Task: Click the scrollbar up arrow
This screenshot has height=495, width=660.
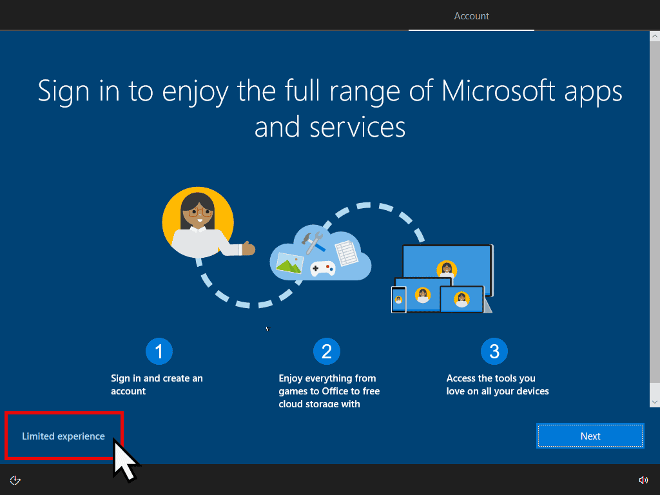Action: pyautogui.click(x=654, y=36)
